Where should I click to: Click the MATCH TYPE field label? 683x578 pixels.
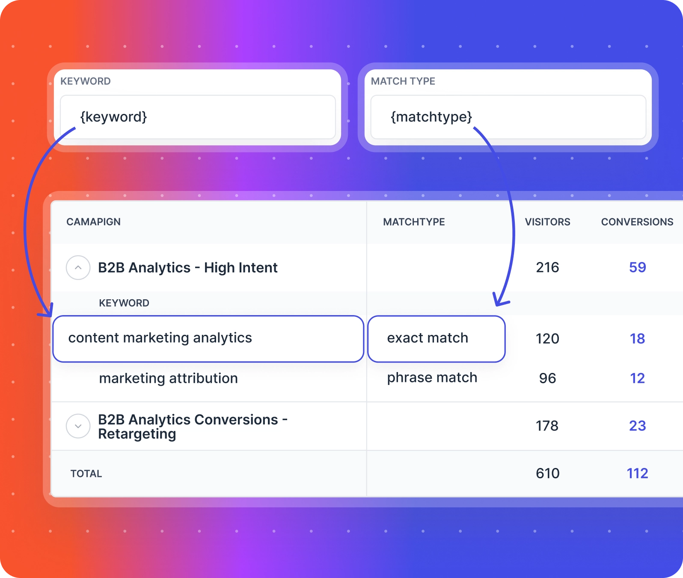pyautogui.click(x=403, y=81)
